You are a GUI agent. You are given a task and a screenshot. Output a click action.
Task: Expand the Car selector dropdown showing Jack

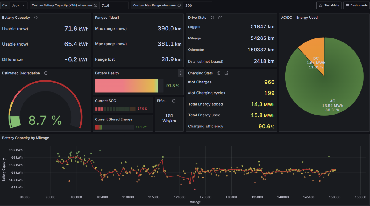18,6
